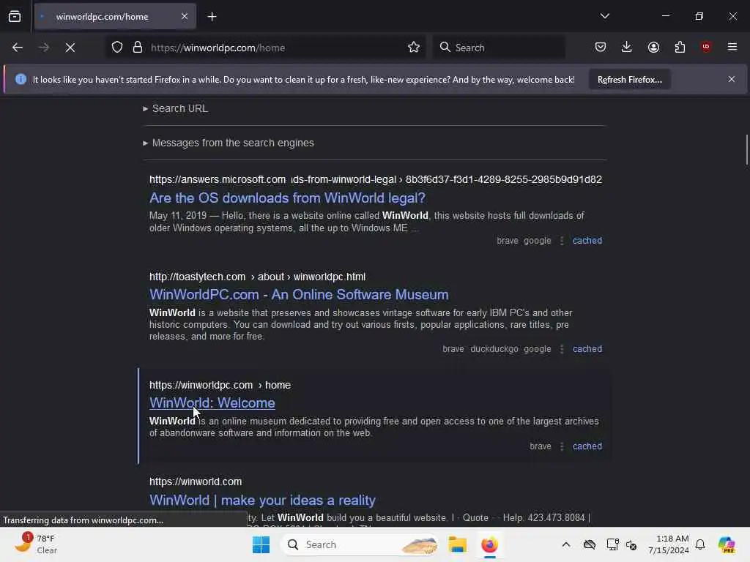
Task: Click the cloud sync tray icon
Action: (590, 544)
